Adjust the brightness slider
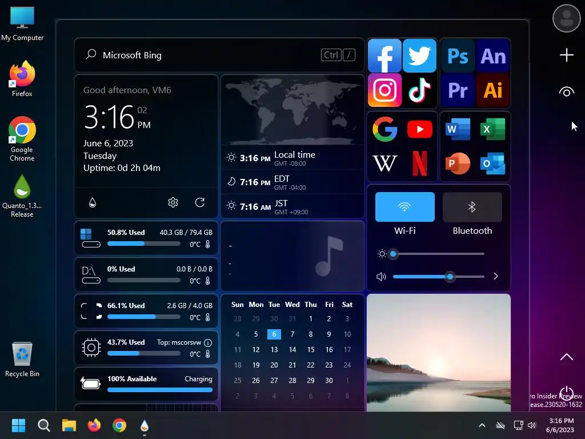Viewport: 585px width, 439px height. (438, 254)
